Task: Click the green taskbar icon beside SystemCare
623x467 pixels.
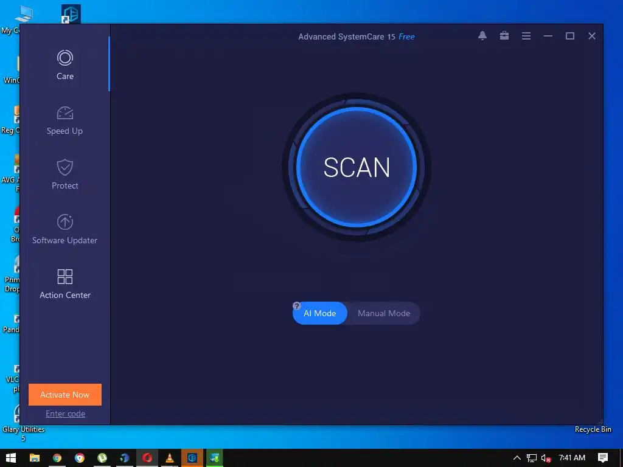Action: [215, 458]
